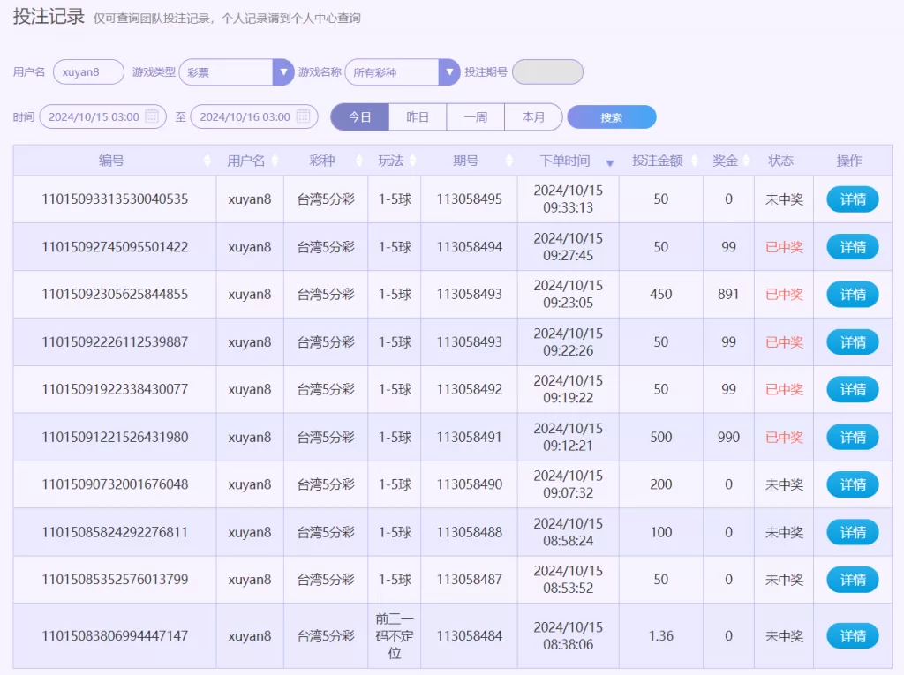The height and width of the screenshot is (675, 904).
Task: Click bet amount 200 cell
Action: (x=661, y=484)
